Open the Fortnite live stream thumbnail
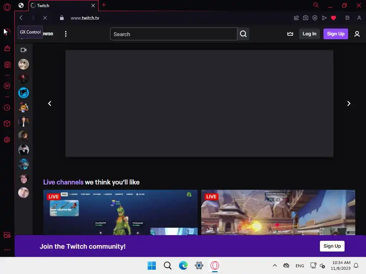366x274 pixels. coord(120,213)
